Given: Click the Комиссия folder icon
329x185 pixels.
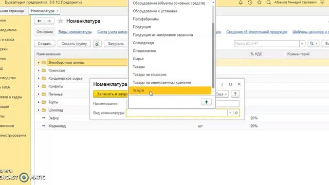Looking at the screenshot, I should coord(44,70).
